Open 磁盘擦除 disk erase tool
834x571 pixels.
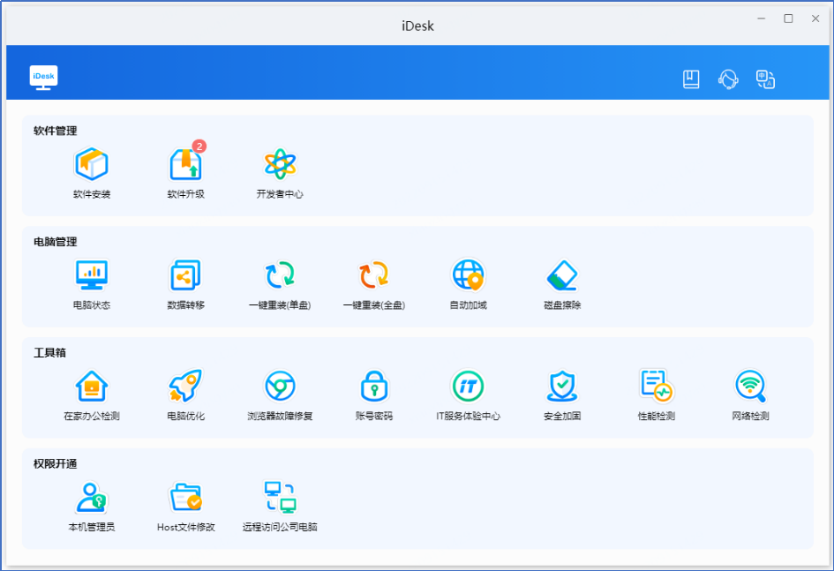pos(562,274)
